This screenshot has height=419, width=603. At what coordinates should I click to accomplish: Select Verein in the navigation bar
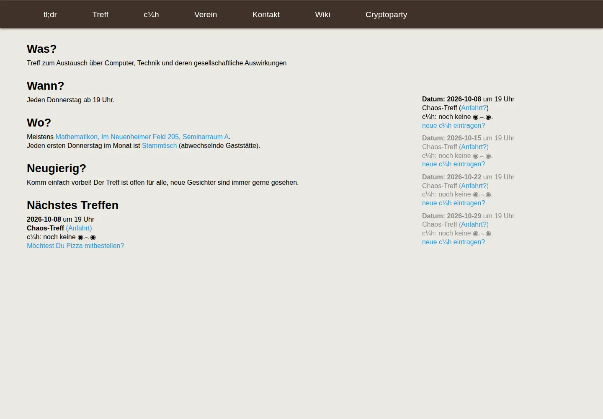coord(206,15)
